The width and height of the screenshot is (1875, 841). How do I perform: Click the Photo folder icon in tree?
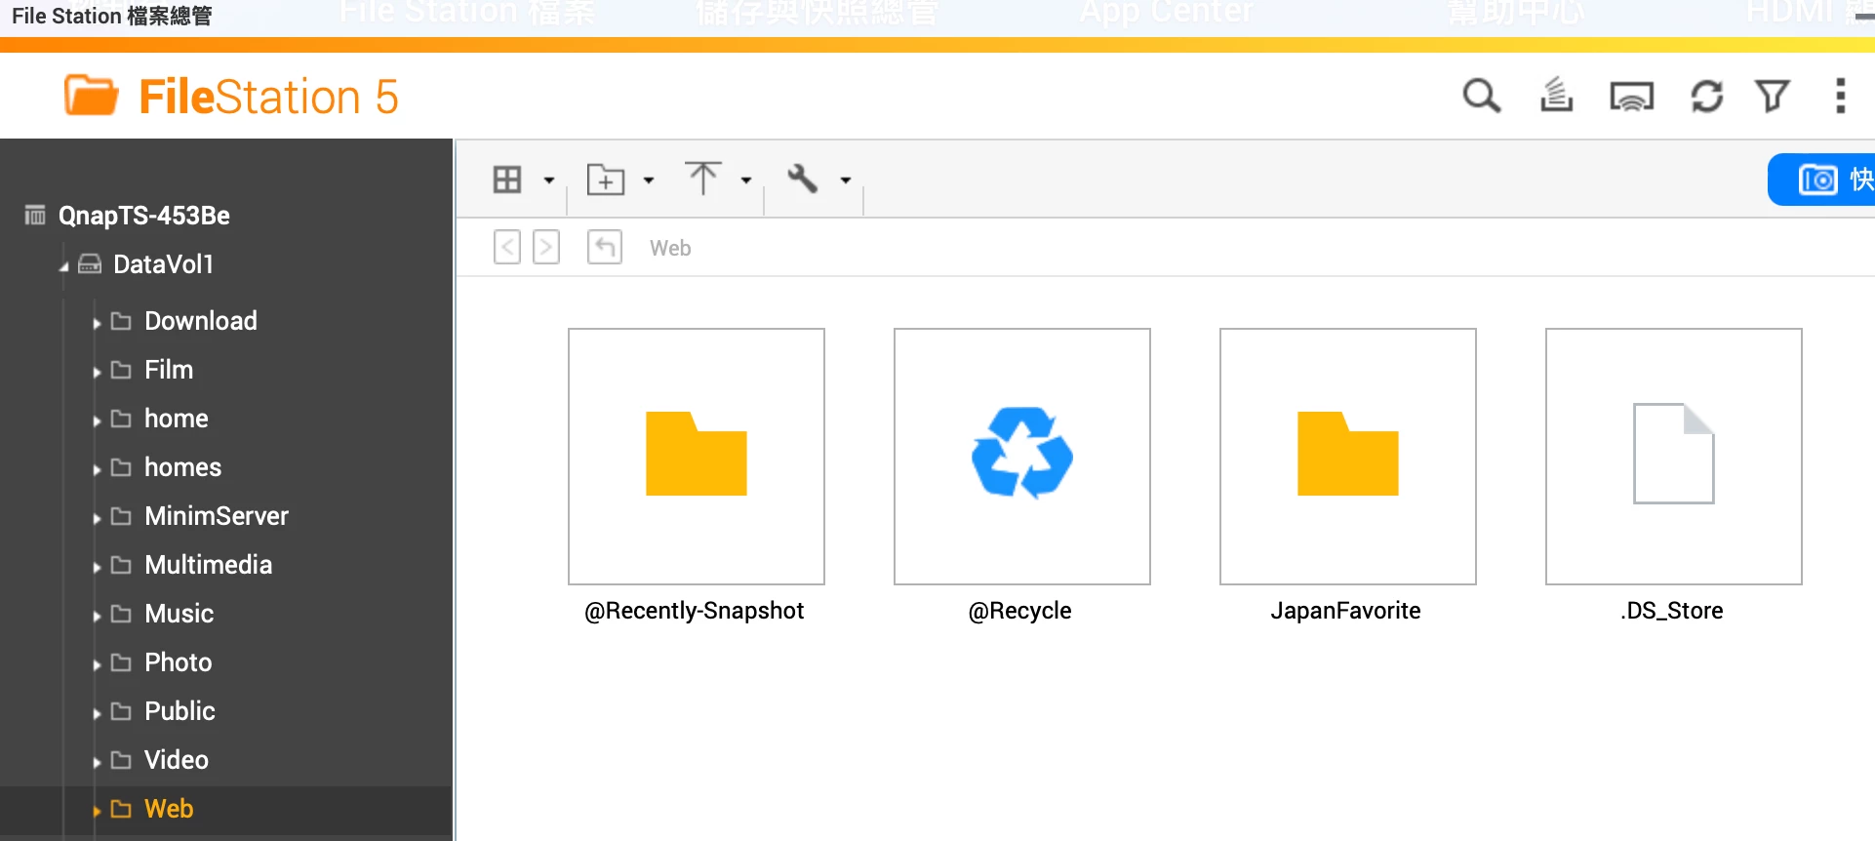point(121,662)
